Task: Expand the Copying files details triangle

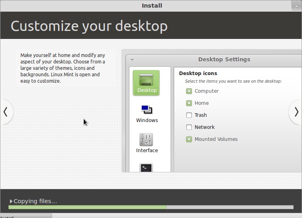Action: [11, 202]
